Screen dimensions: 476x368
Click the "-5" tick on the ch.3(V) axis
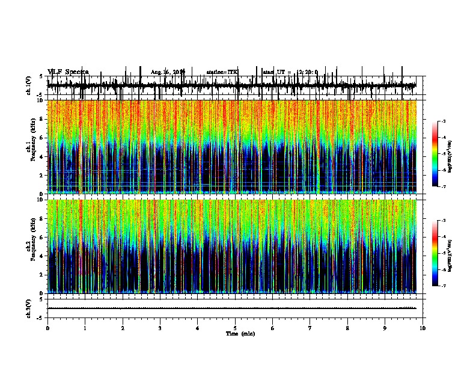pos(40,318)
